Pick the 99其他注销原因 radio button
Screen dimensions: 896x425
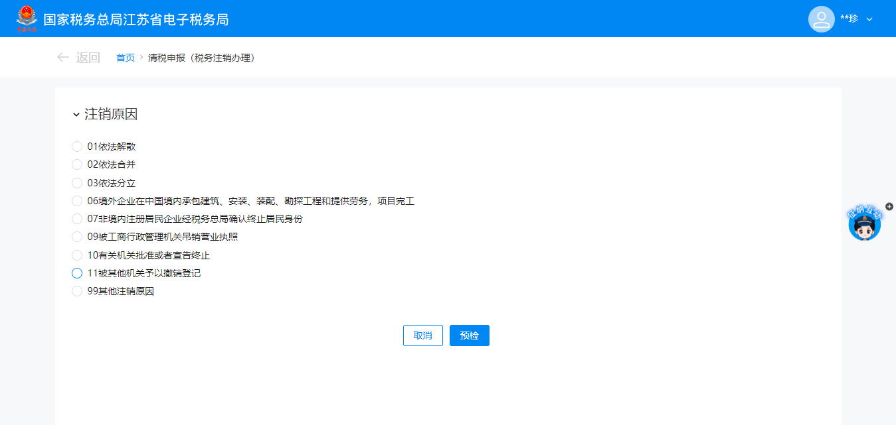click(x=77, y=291)
